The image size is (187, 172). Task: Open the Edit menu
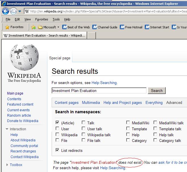(17, 19)
